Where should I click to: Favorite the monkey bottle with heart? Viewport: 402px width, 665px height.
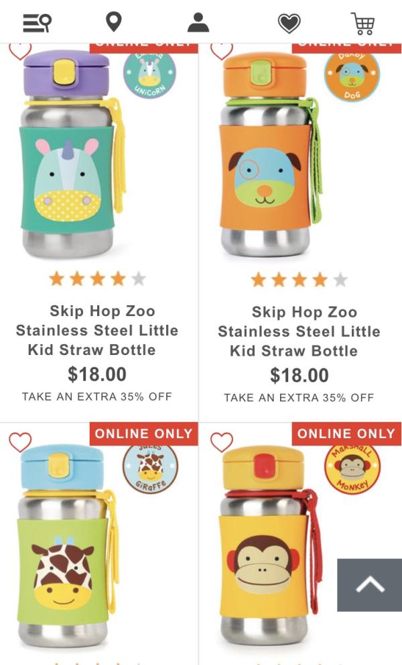tap(222, 442)
